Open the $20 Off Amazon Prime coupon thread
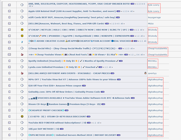Screen dimensions: 181x140 pyautogui.click(x=55, y=86)
